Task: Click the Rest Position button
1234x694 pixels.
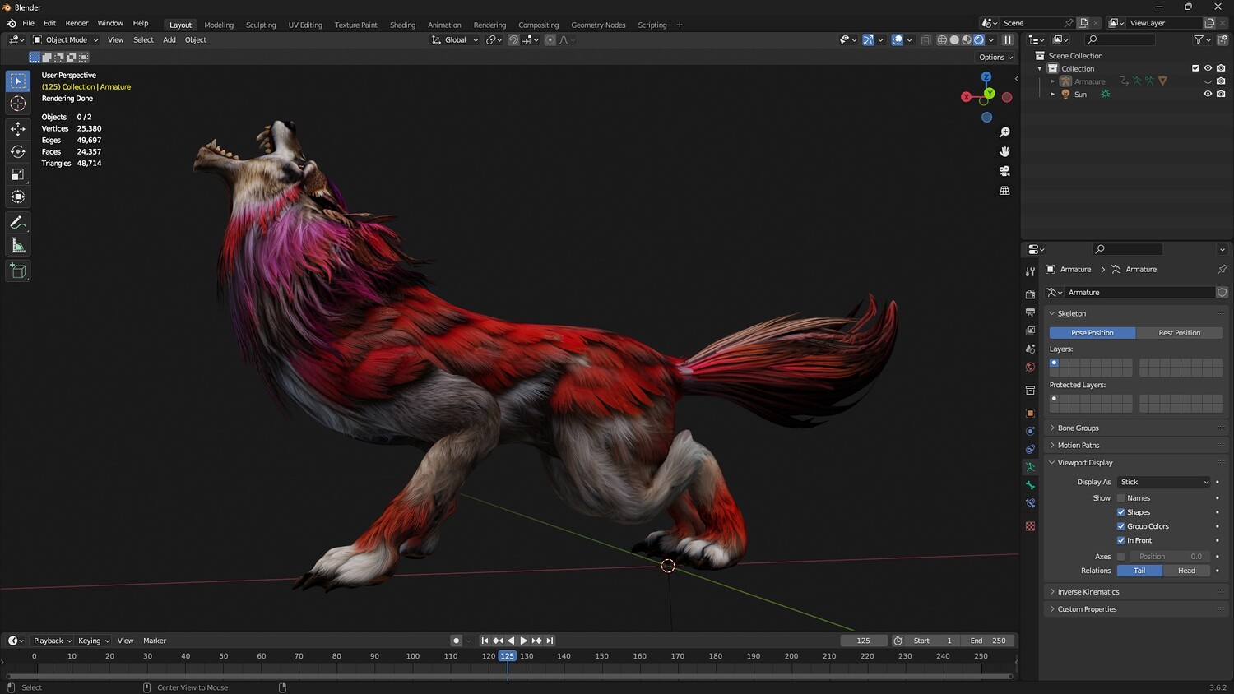Action: [1179, 333]
